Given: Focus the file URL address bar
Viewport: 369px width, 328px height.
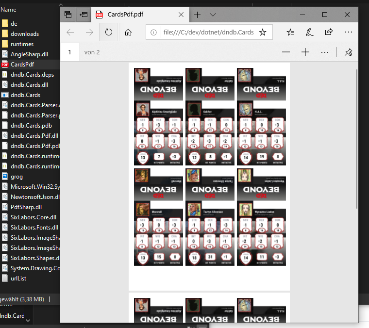Looking at the screenshot, I should [x=208, y=32].
